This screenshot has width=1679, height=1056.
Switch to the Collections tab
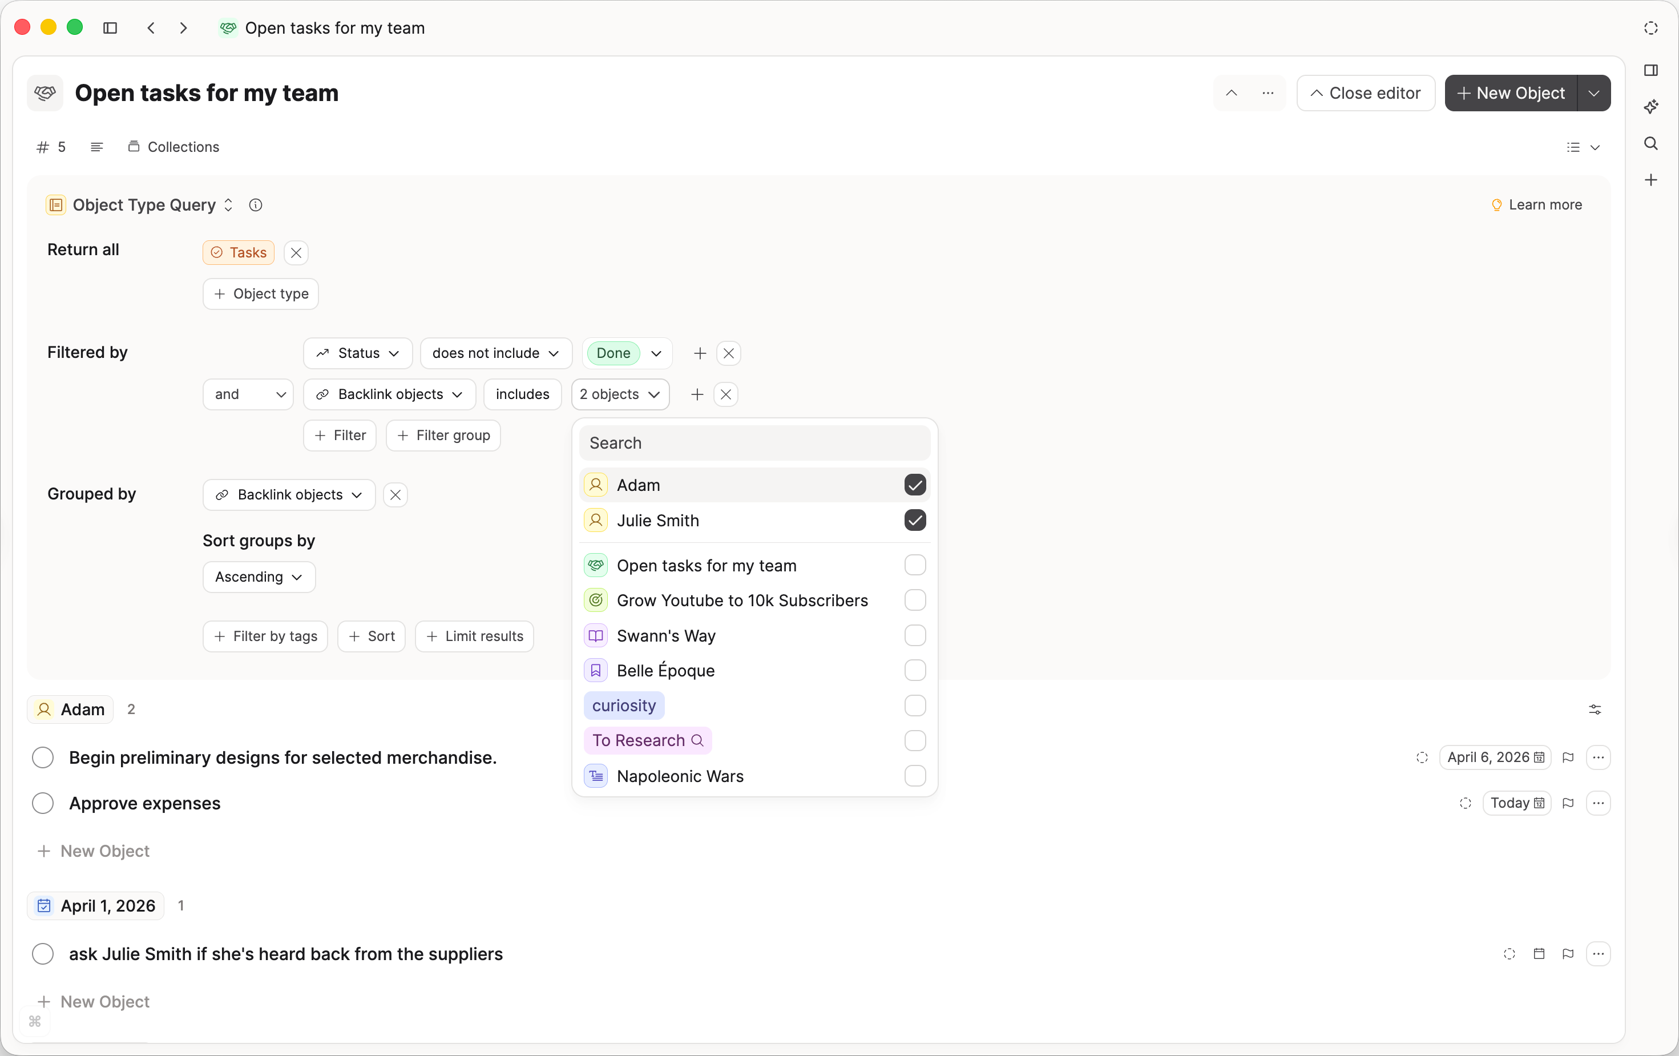pyautogui.click(x=173, y=147)
